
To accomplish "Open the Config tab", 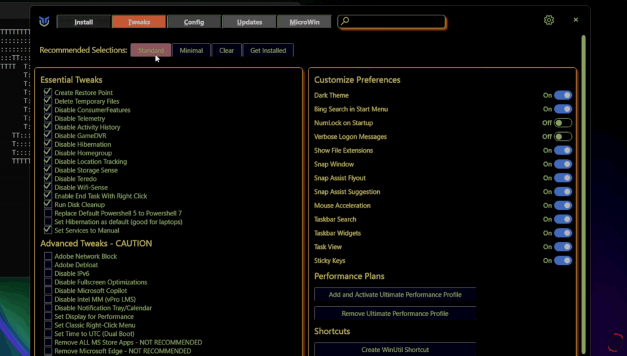I will point(194,22).
